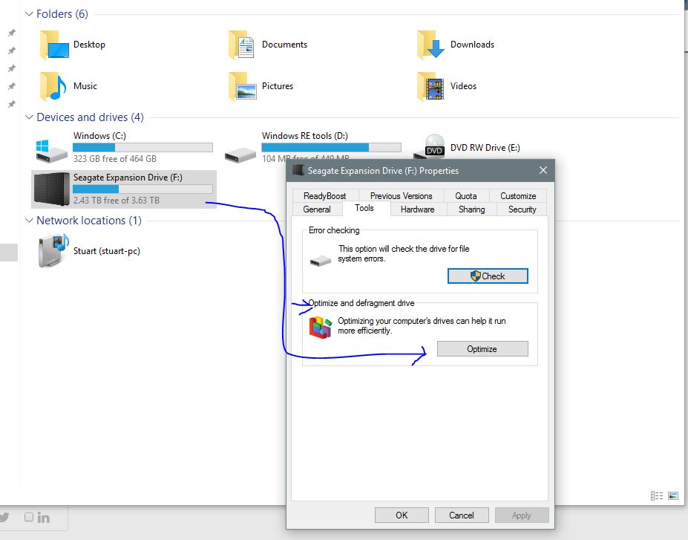This screenshot has height=540, width=688.
Task: Click the Check button for error checking
Action: 488,276
